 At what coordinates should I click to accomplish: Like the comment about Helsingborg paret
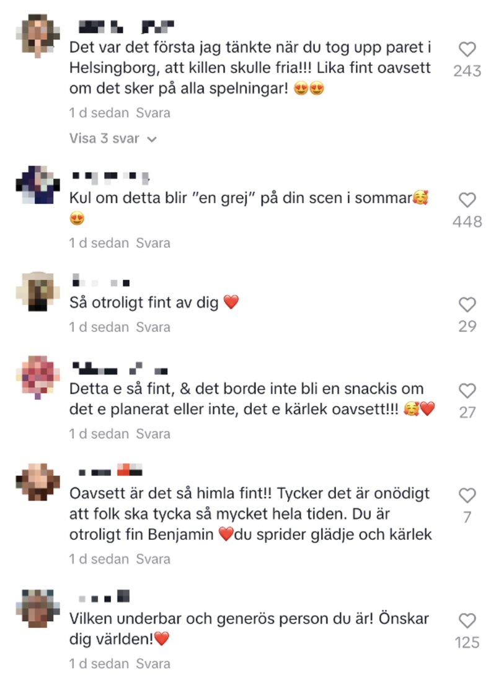(x=467, y=50)
